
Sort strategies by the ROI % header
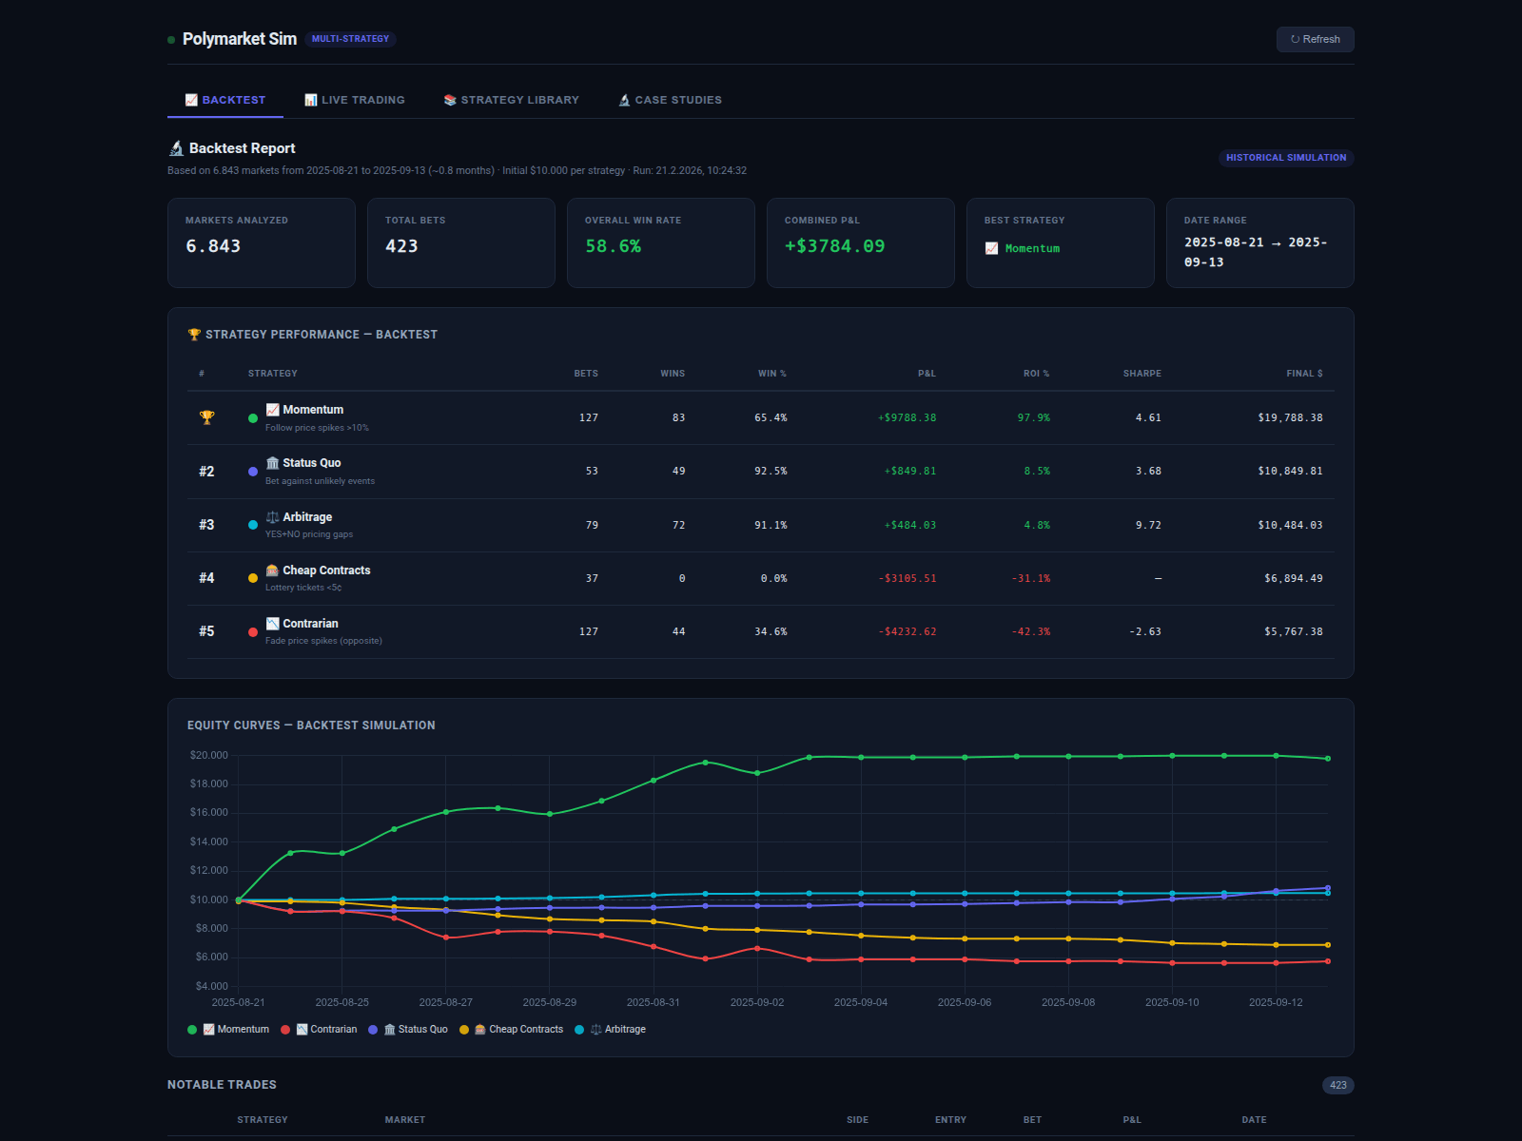pos(1036,374)
